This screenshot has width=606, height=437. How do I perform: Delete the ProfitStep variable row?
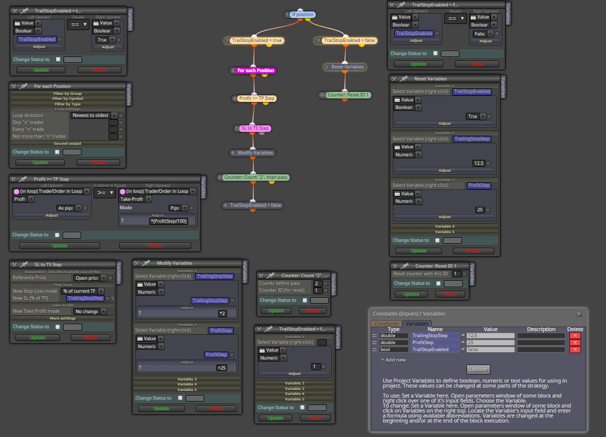575,343
